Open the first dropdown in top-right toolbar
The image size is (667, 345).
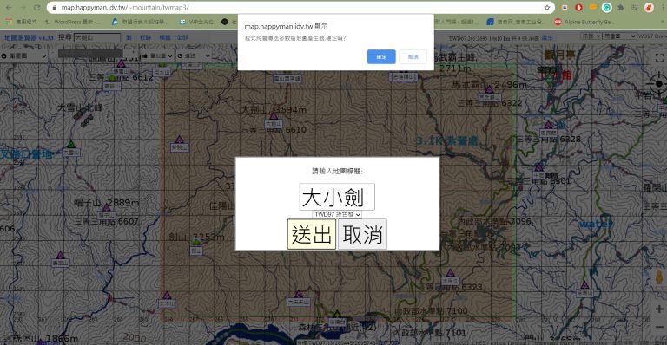[x=591, y=36]
